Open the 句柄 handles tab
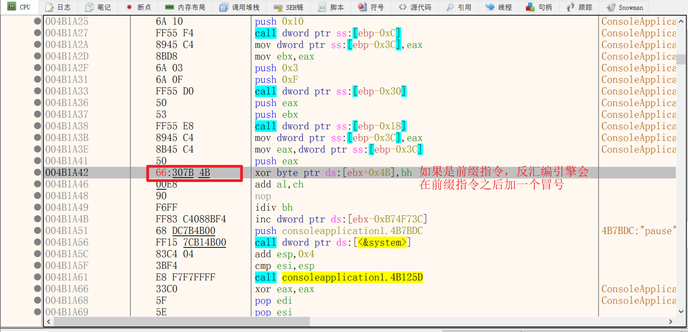The width and height of the screenshot is (688, 332). [539, 7]
